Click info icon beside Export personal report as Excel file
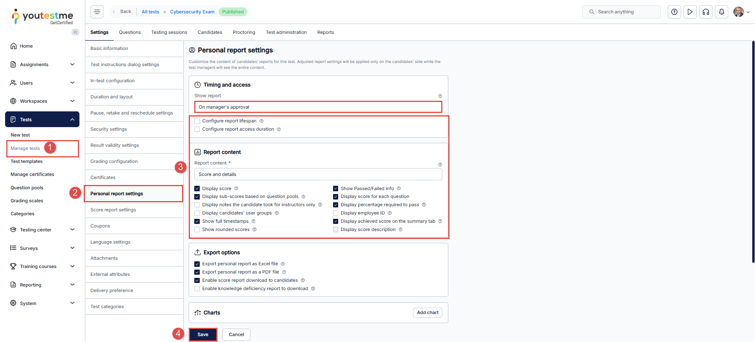The width and height of the screenshot is (755, 342). coord(283,264)
